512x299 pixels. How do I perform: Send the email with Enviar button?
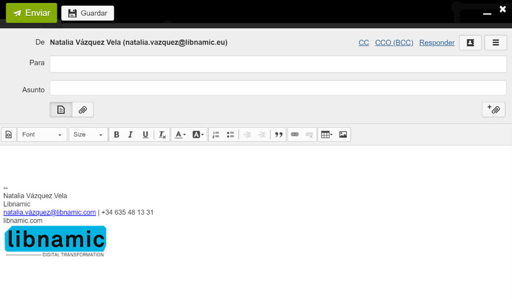(x=31, y=13)
